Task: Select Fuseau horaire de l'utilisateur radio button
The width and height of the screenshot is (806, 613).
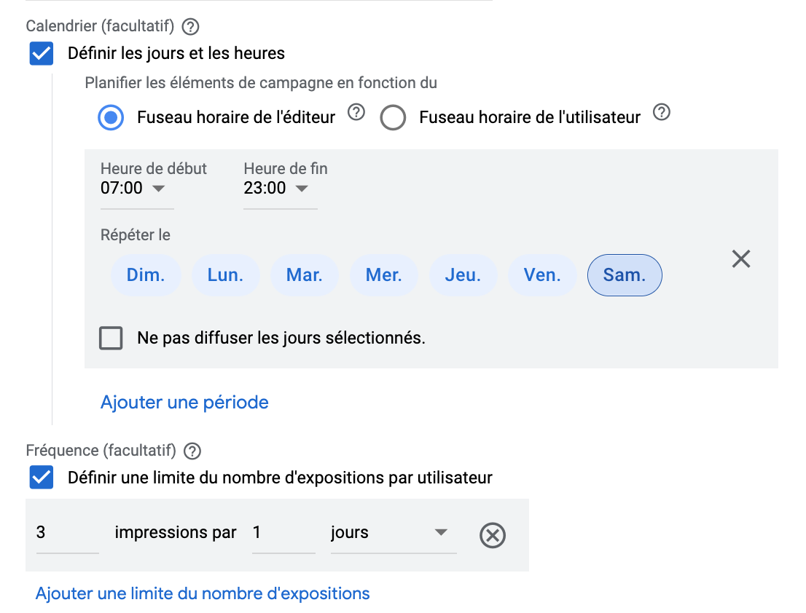Action: pyautogui.click(x=393, y=117)
